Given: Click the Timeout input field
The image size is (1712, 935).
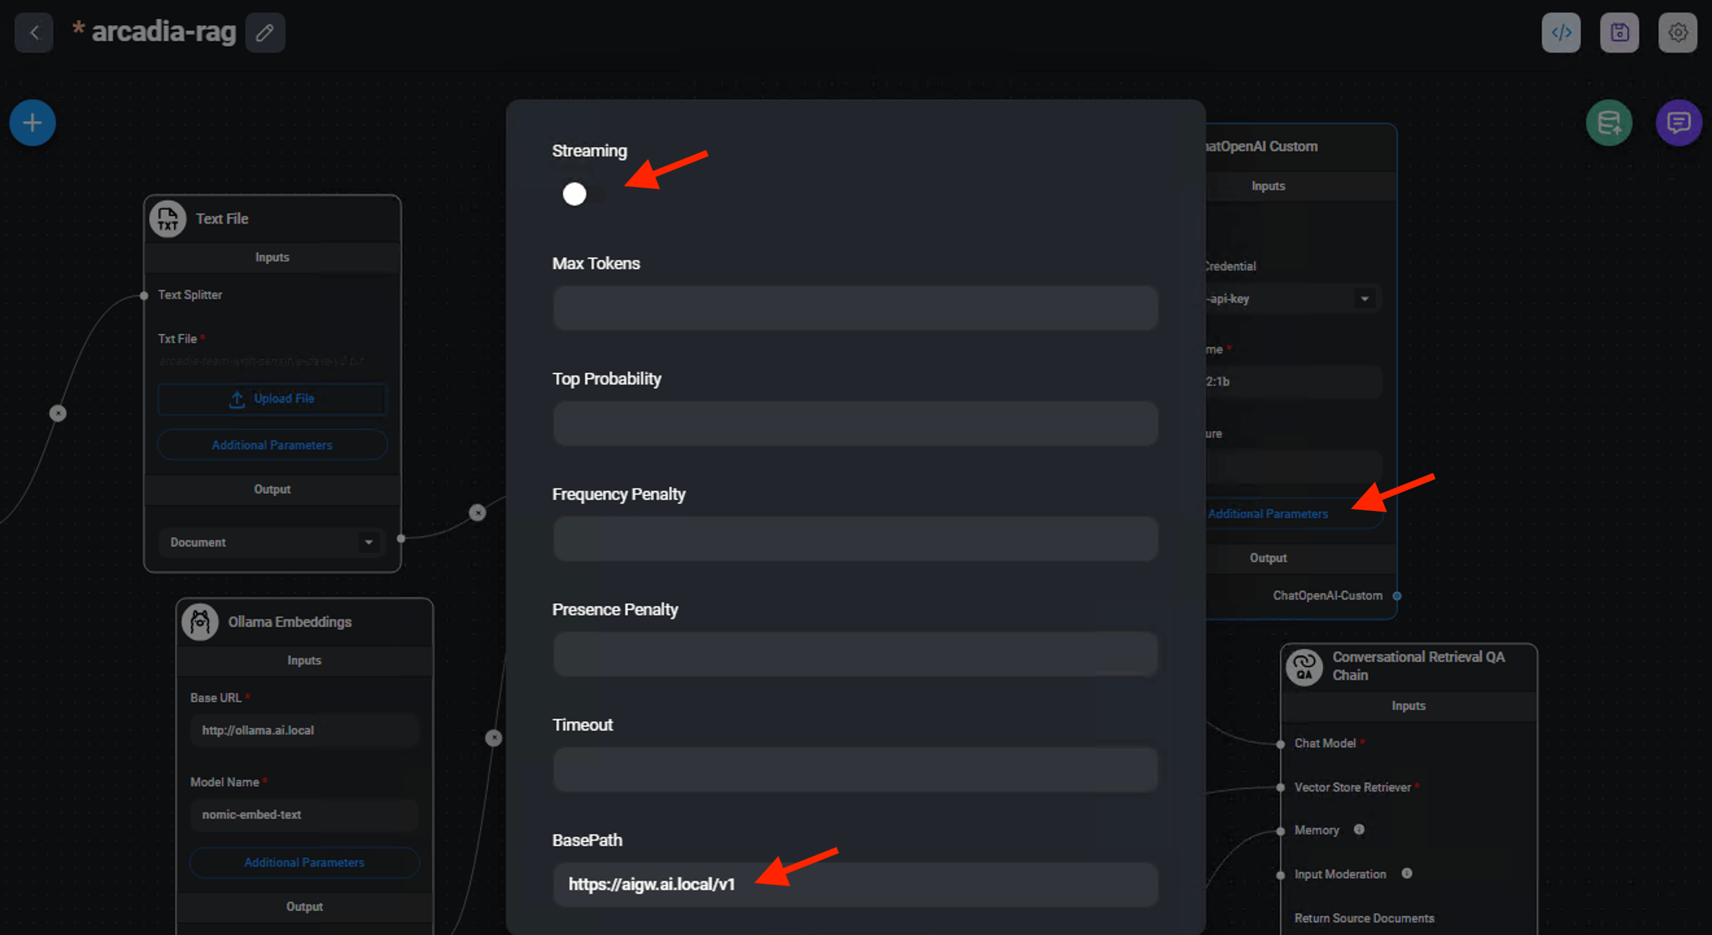Looking at the screenshot, I should coord(855,770).
